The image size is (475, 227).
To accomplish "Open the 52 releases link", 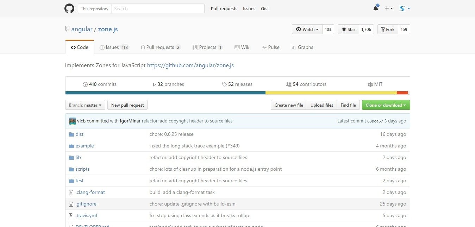I will (x=237, y=84).
